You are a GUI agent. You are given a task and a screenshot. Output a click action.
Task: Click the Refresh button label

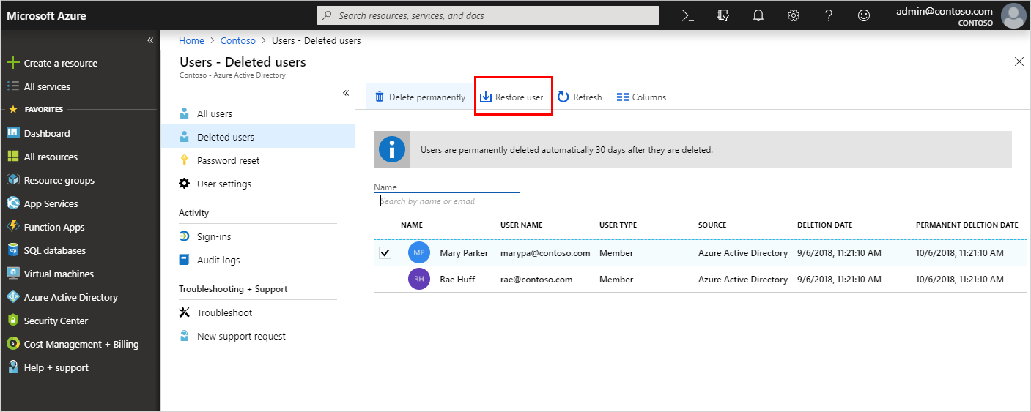click(x=588, y=97)
